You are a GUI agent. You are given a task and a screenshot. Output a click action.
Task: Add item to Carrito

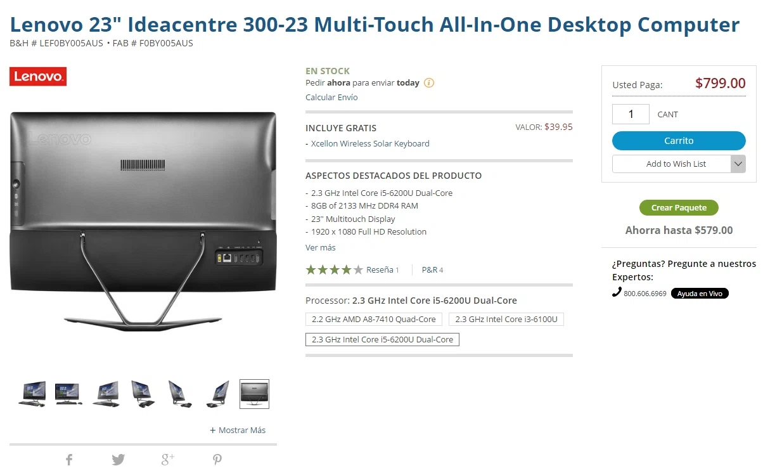pyautogui.click(x=679, y=141)
